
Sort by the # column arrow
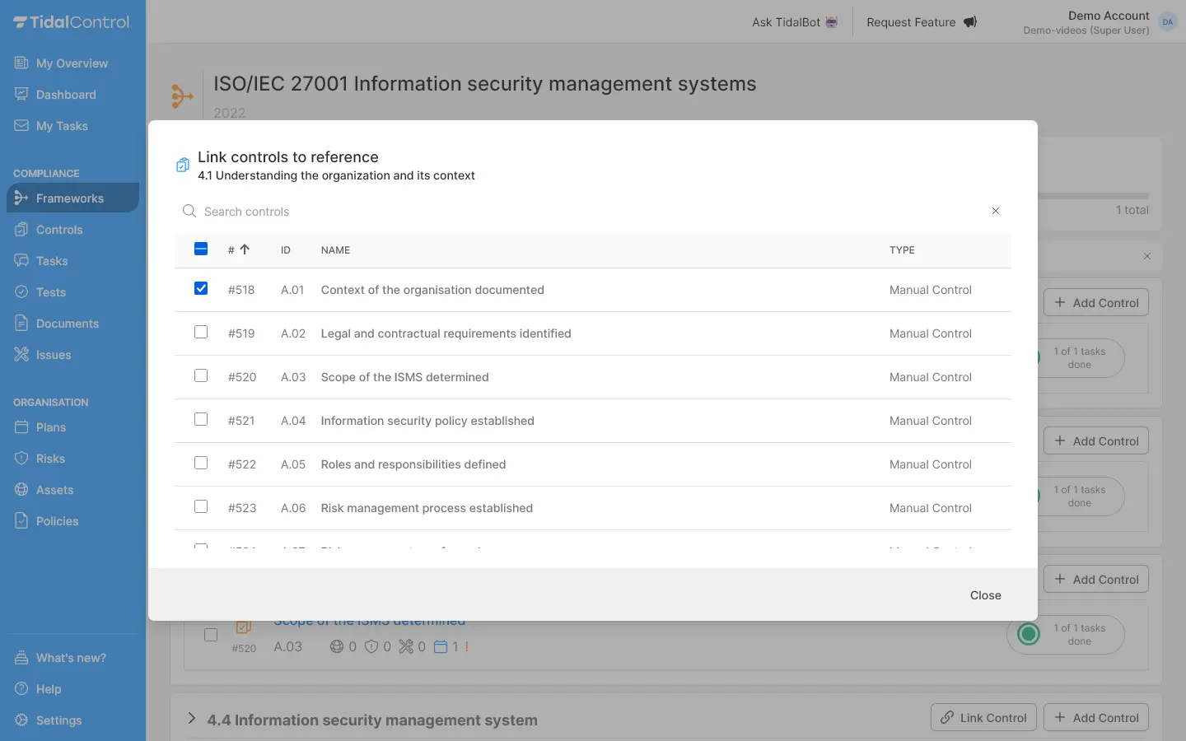tap(245, 249)
